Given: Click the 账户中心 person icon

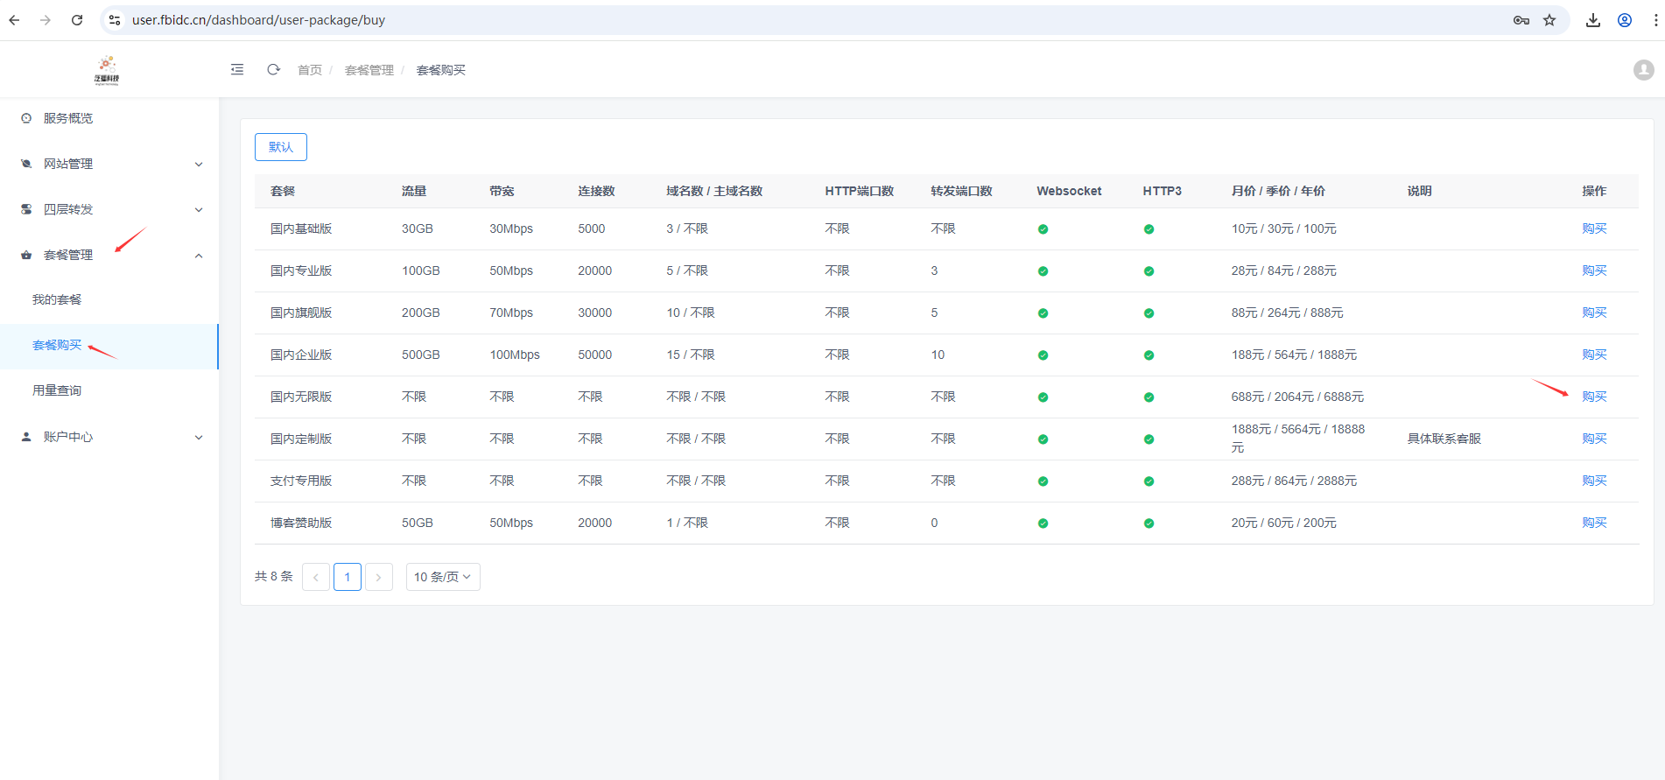Looking at the screenshot, I should (26, 437).
